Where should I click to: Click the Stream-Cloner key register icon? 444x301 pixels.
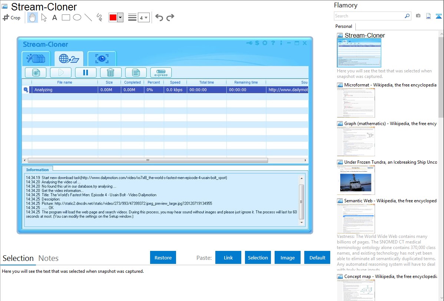(x=249, y=43)
